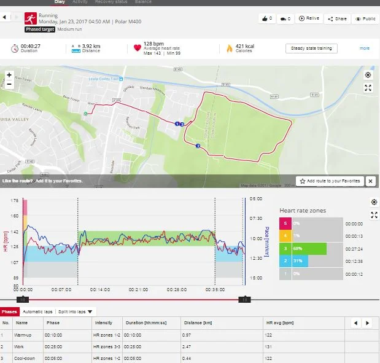Image resolution: width=380 pixels, height=363 pixels.
Task: Zoom out on the route map
Action: point(9,84)
